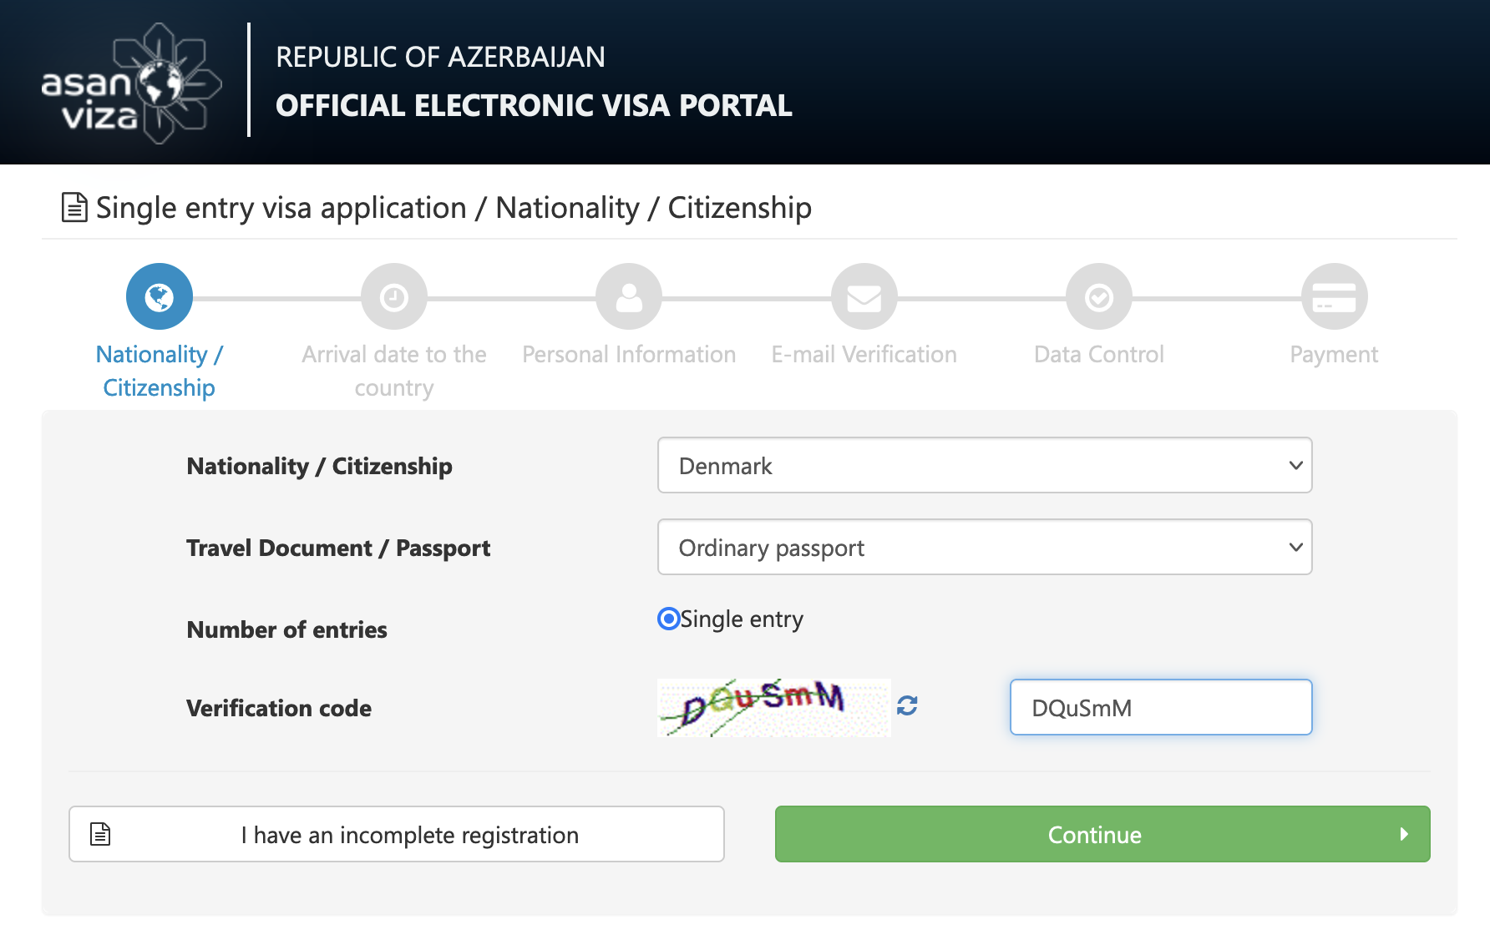Click the Personal Information step label

pos(628,354)
